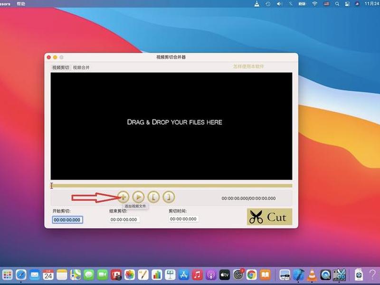
Task: Open Podcasts from the dock
Action: (211, 275)
